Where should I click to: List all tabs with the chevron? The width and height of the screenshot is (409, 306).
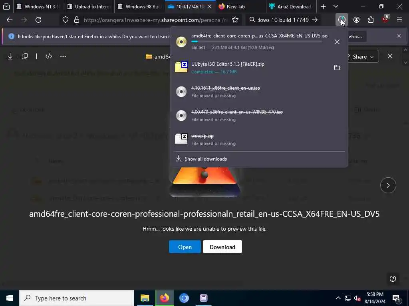(336, 6)
